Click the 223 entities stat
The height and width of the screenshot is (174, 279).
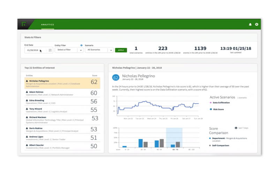pyautogui.click(x=163, y=50)
